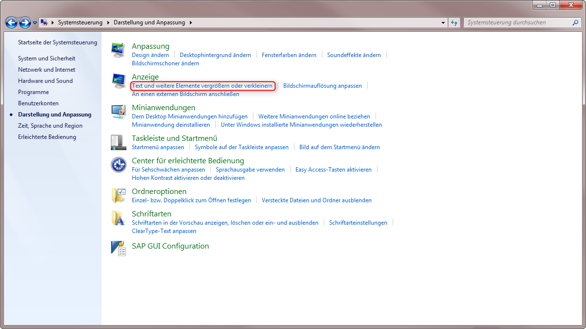Go to Netzwerk und Internet category
Image resolution: width=586 pixels, height=329 pixels.
click(46, 70)
